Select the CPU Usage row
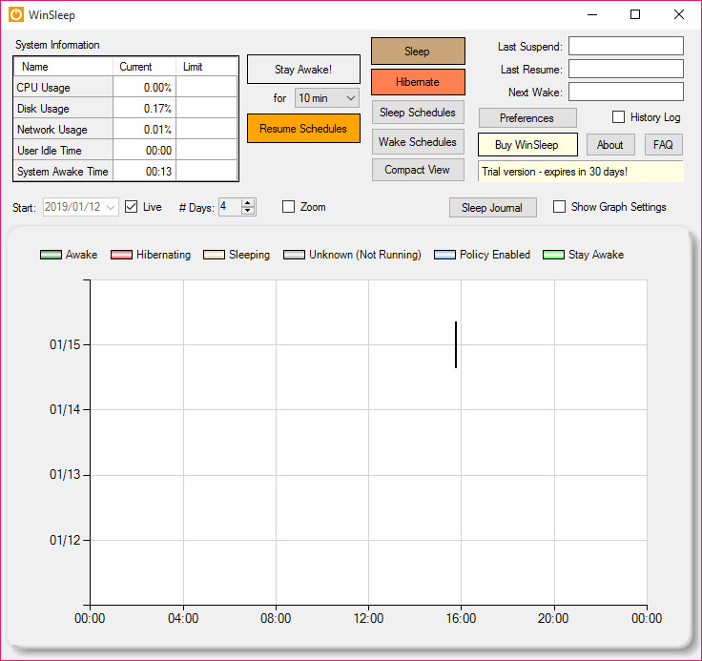The height and width of the screenshot is (661, 702). (125, 88)
